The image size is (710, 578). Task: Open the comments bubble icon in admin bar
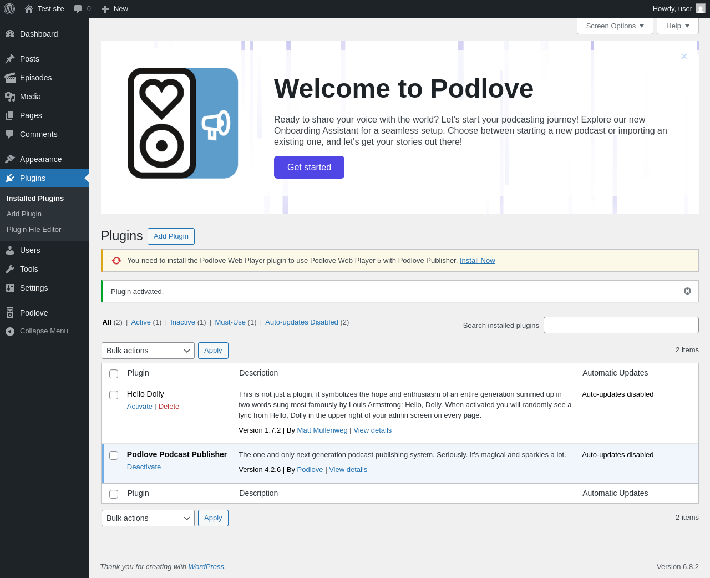[78, 9]
